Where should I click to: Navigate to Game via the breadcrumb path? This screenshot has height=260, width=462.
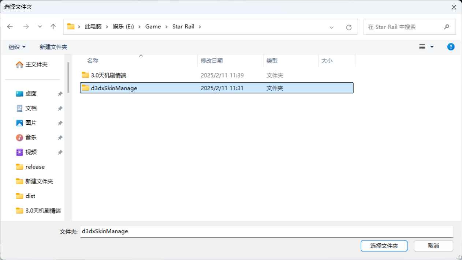153,26
